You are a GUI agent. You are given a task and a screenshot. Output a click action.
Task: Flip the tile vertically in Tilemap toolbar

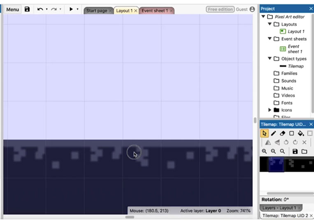pyautogui.click(x=277, y=142)
